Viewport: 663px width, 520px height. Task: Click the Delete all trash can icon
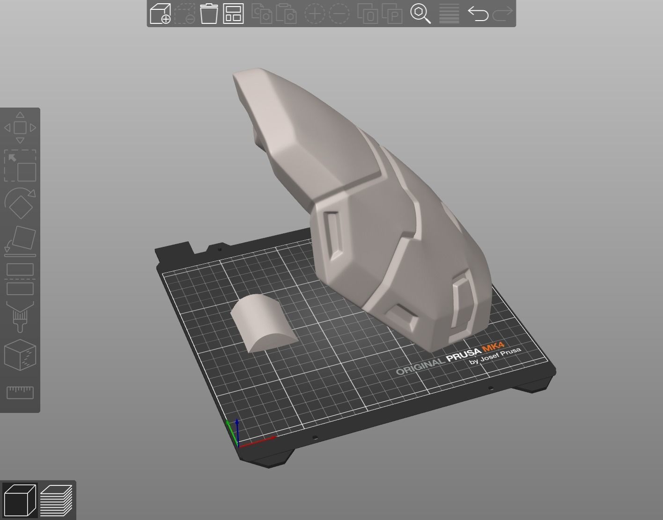click(209, 14)
